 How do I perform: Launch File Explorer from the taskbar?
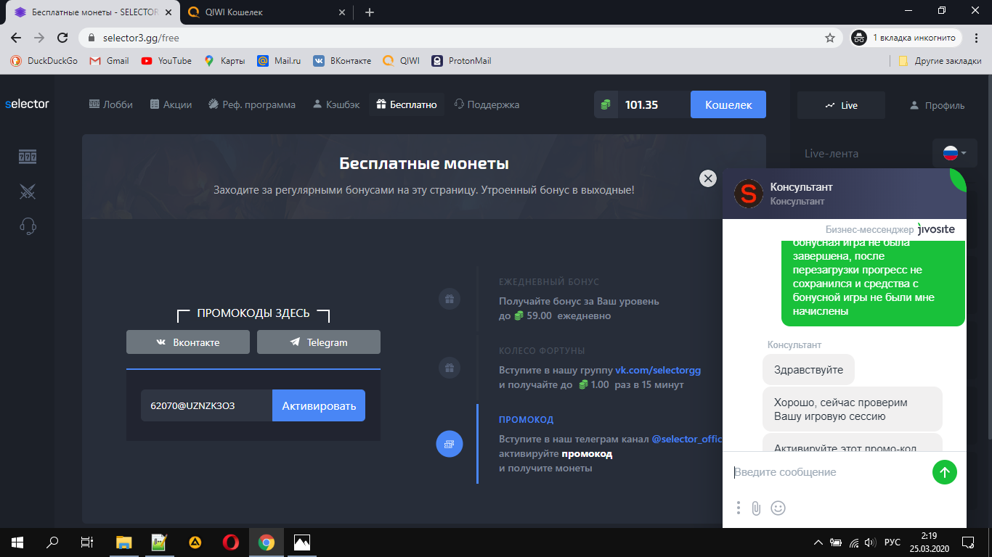pyautogui.click(x=124, y=542)
